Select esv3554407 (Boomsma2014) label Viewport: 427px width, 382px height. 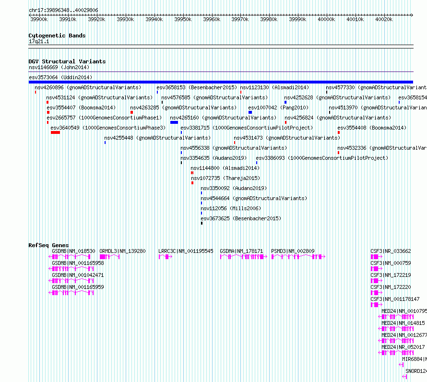[x=81, y=107]
